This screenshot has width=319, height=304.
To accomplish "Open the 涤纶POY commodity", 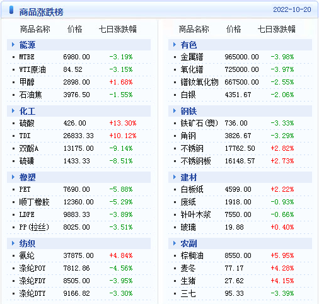I will click(x=32, y=268).
